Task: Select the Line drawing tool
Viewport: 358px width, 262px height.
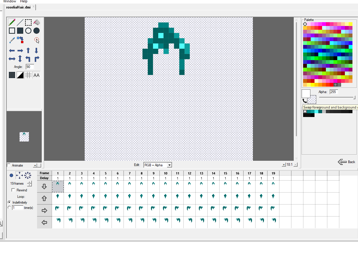Action: click(x=20, y=22)
